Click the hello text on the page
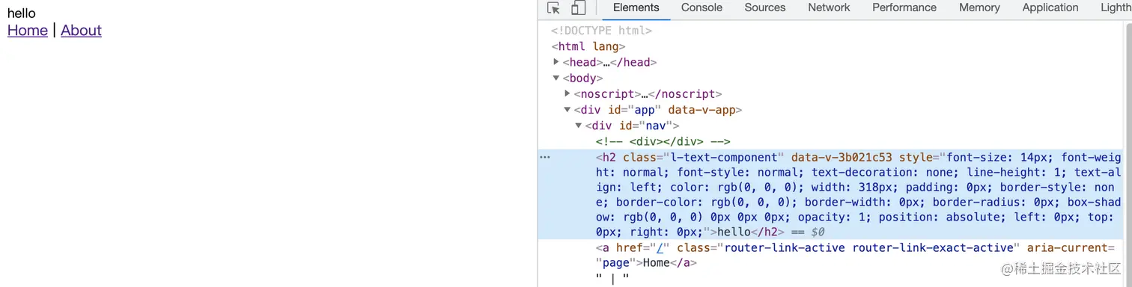The width and height of the screenshot is (1132, 287). pos(21,13)
